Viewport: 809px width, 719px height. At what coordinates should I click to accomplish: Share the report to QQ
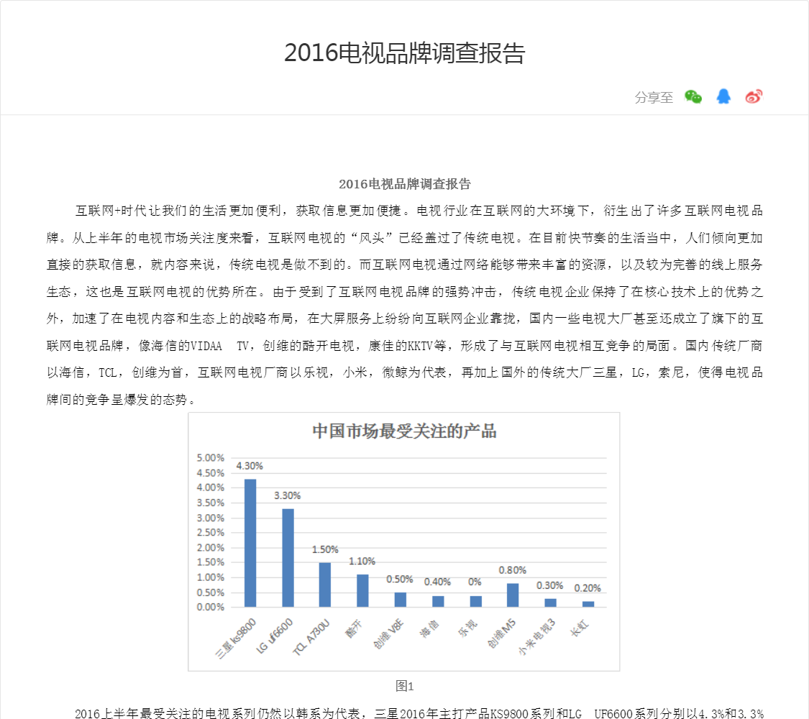(x=723, y=96)
